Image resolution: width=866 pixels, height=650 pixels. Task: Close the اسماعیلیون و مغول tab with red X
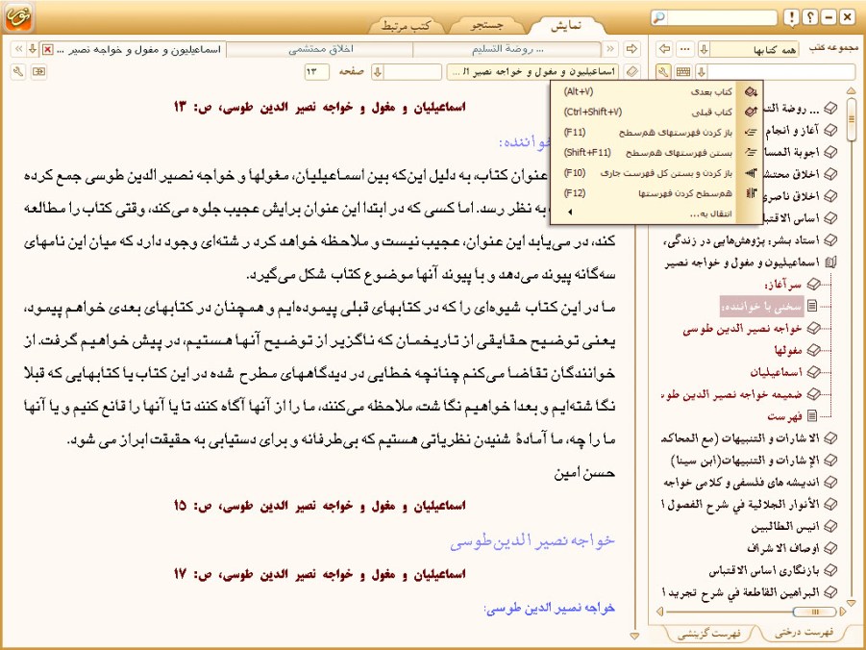(48, 49)
